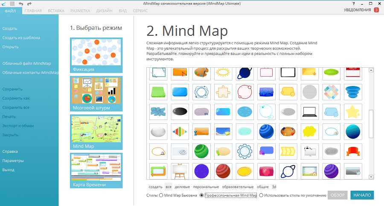
Task: Choose the red striped sphere central idea
Action: click(223, 171)
